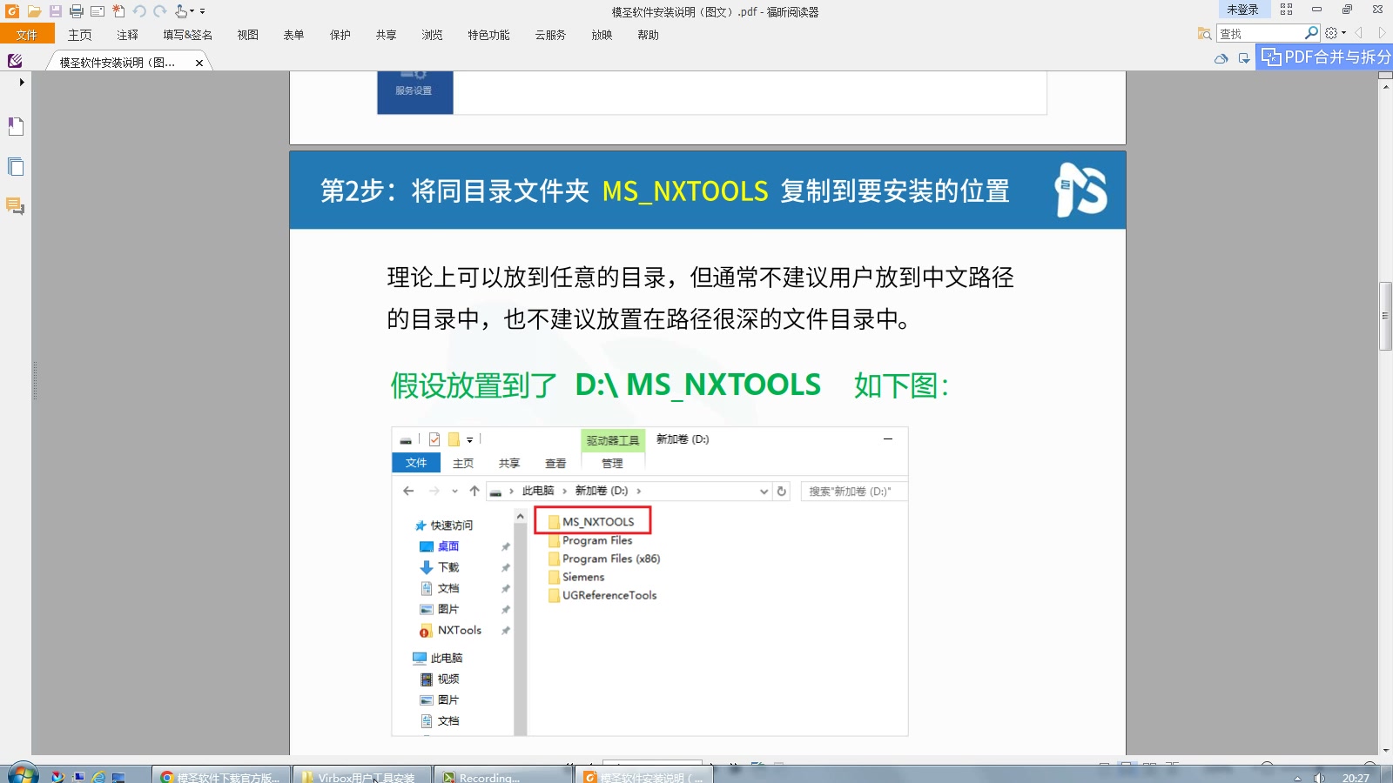
Task: Expand the Hand tool mode dropdown arrow
Action: (x=192, y=11)
